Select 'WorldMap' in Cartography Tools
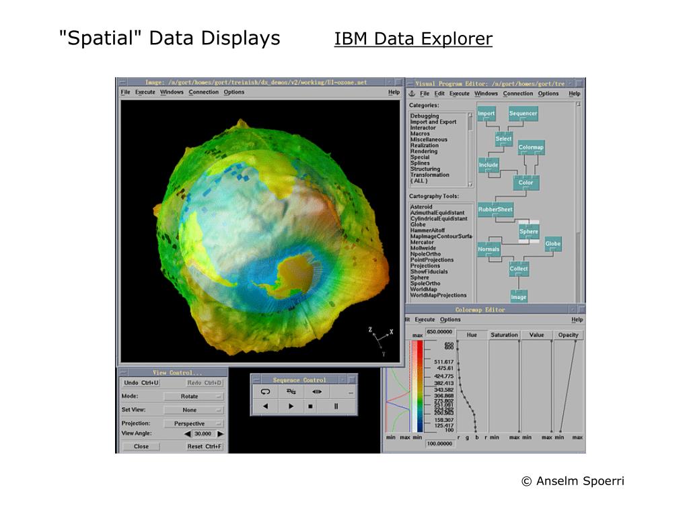 point(424,290)
